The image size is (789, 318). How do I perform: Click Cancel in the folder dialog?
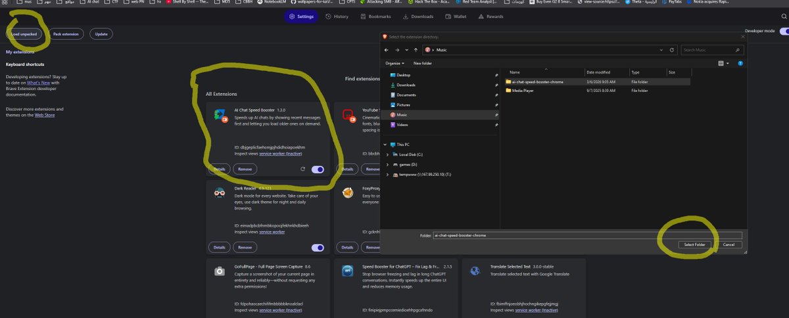coord(729,244)
